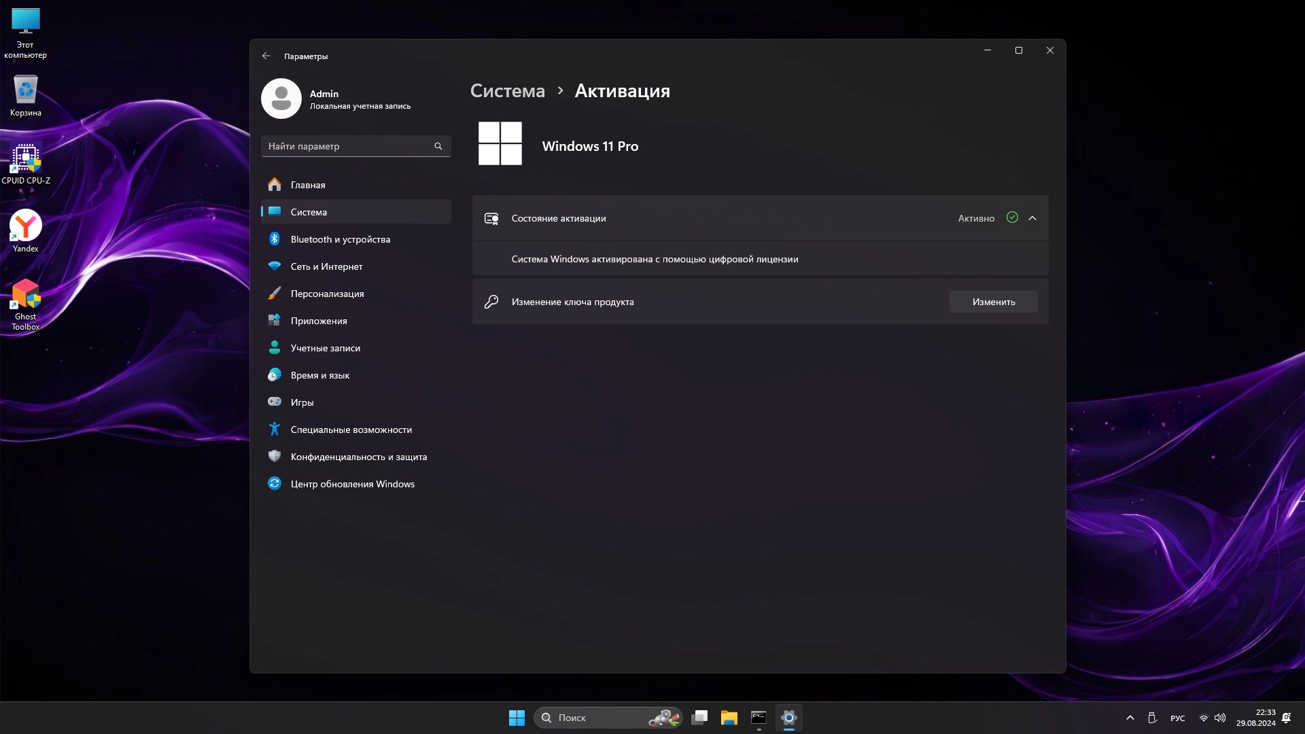Select the Игры gamepad icon
1305x734 pixels.
275,402
